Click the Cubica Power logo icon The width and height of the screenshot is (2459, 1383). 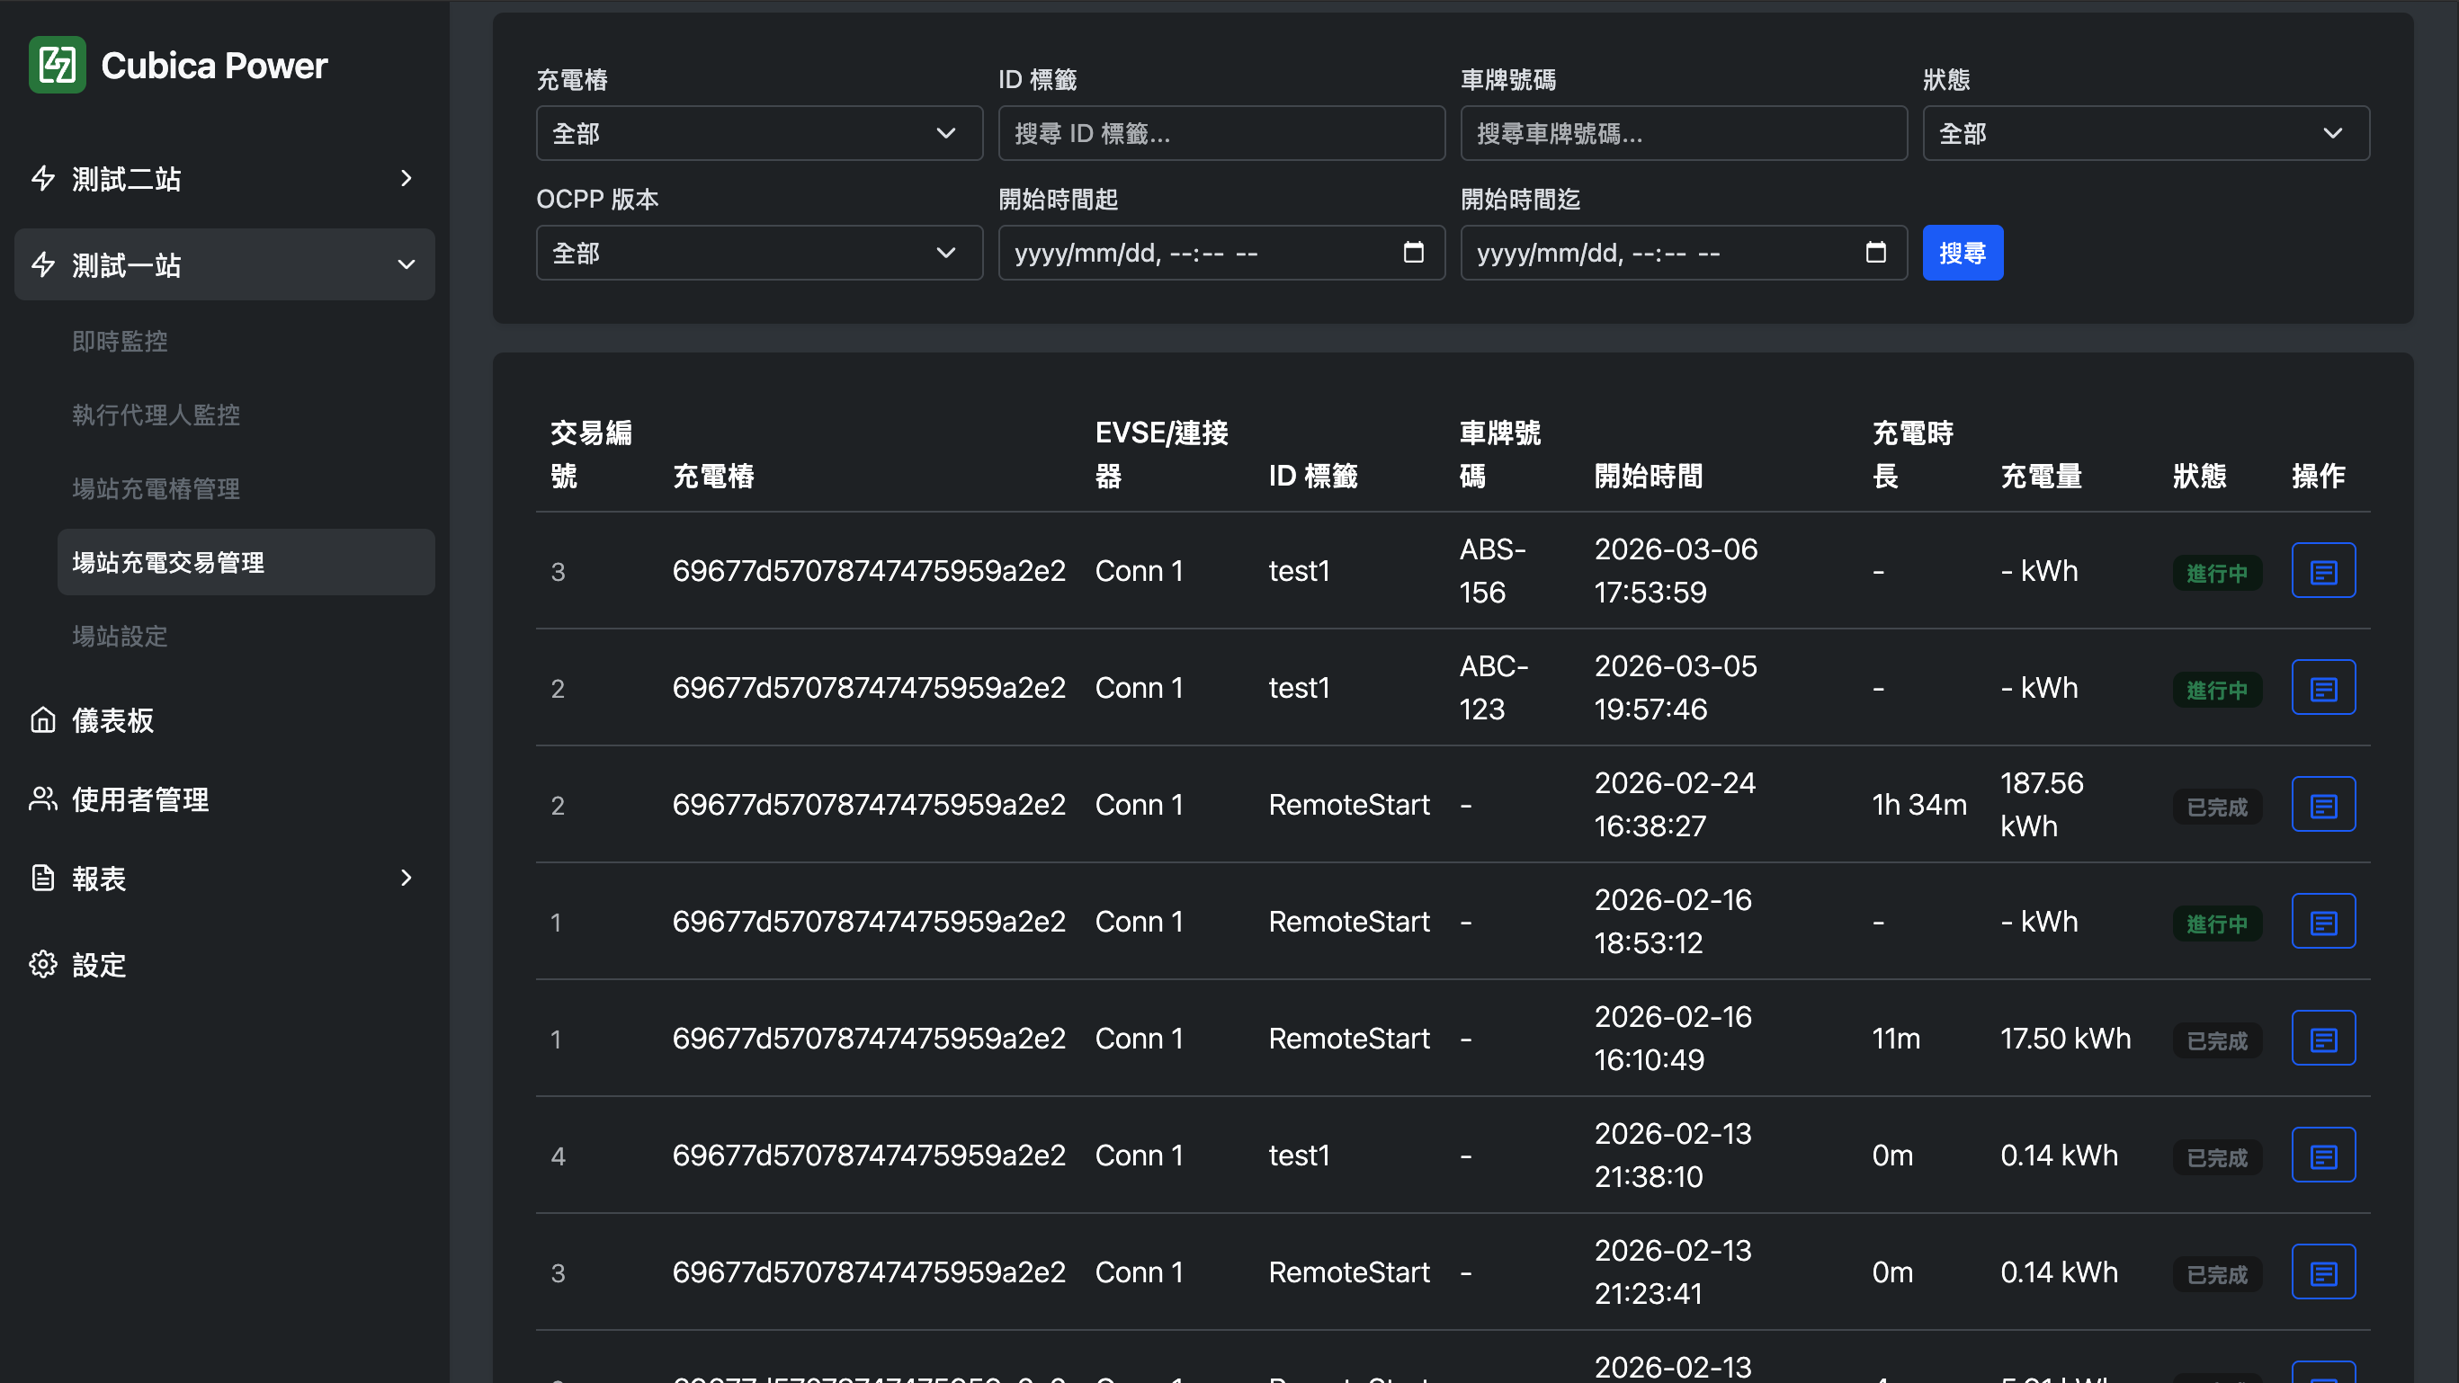point(58,65)
